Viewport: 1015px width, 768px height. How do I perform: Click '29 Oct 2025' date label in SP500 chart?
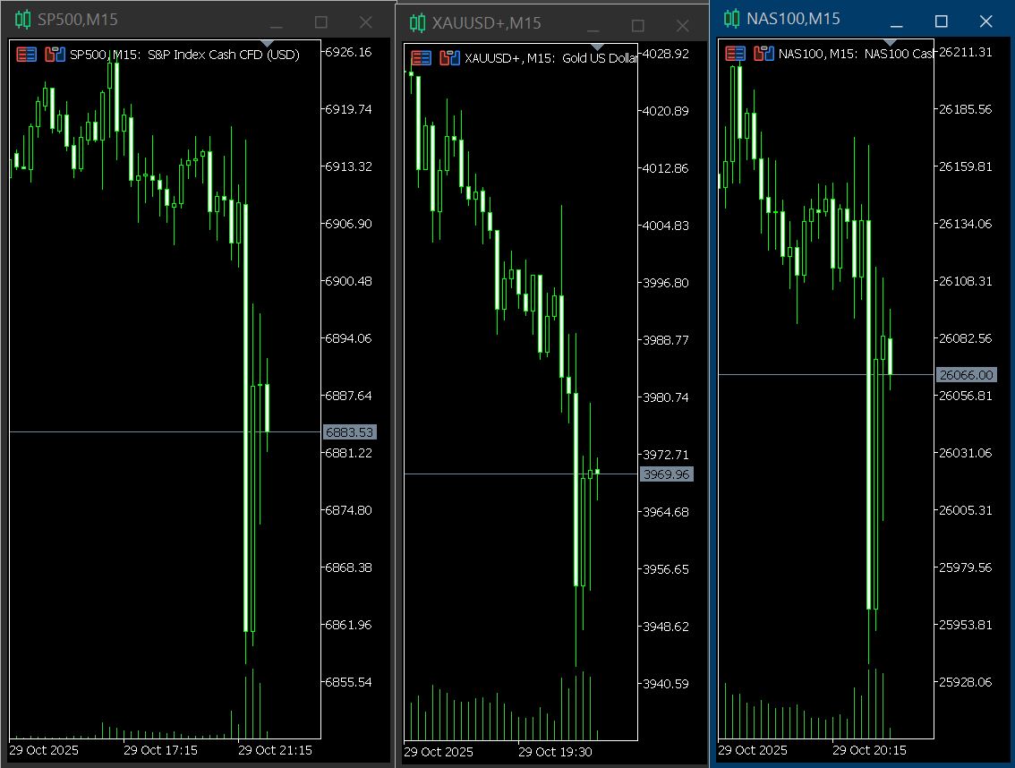coord(44,750)
